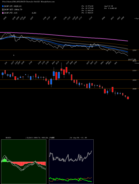Click the 'MACD:' panel label
This screenshot has height=184, width=139.
pos(8,138)
